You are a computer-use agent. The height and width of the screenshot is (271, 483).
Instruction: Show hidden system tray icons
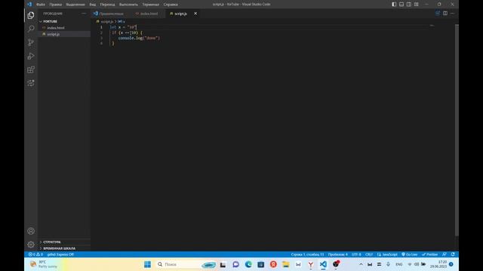point(361,264)
